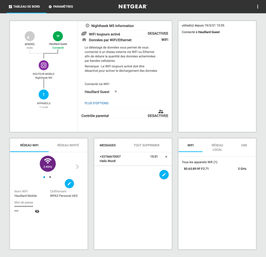Click the Connecté status under Heuillard Guest
Image resolution: width=266 pixels, height=257 pixels.
(x=58, y=48)
